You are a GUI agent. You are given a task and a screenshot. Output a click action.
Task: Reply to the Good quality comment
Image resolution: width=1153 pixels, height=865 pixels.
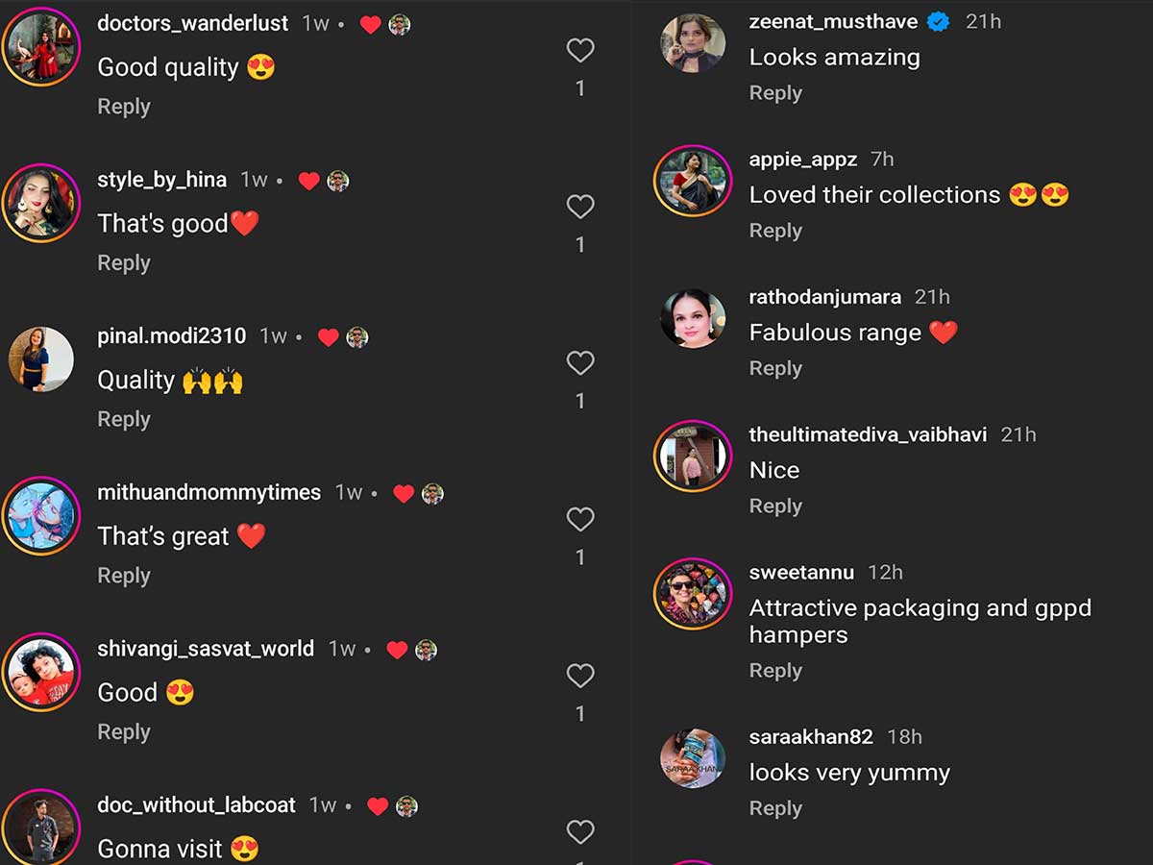(124, 107)
